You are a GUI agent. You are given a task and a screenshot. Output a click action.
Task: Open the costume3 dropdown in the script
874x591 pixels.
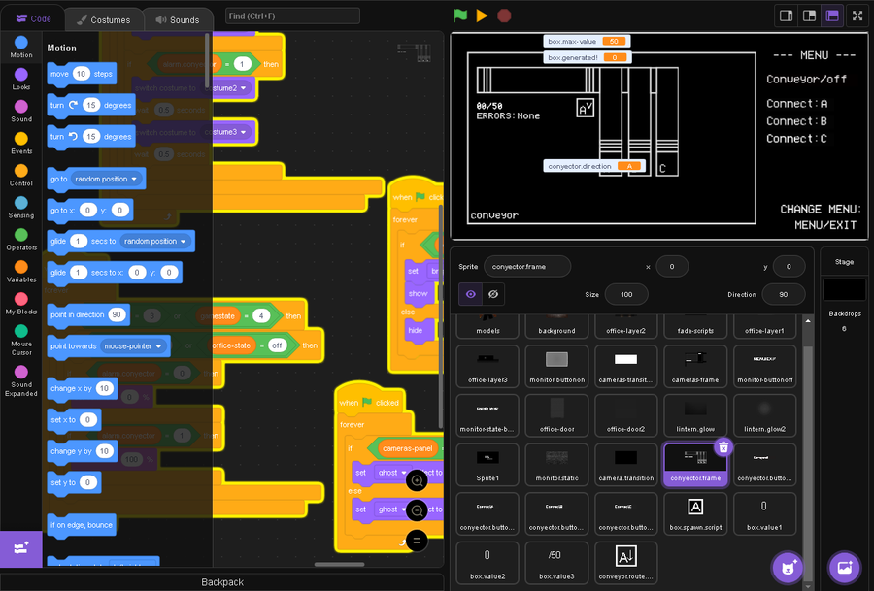click(229, 132)
